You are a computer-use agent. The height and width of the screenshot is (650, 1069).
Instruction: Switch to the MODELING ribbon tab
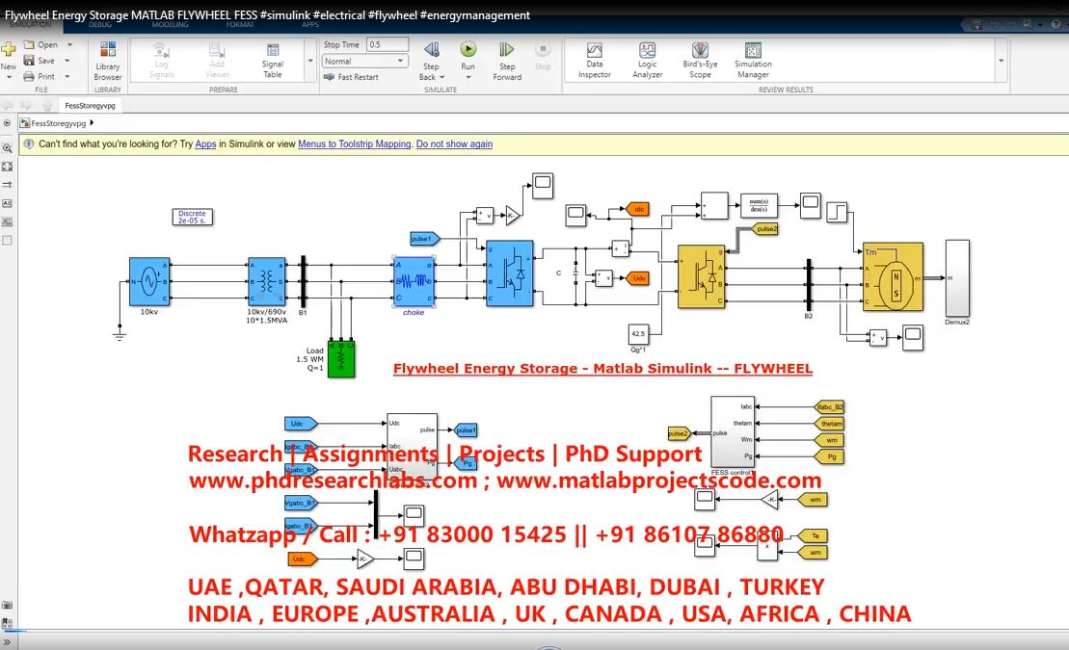pos(170,27)
